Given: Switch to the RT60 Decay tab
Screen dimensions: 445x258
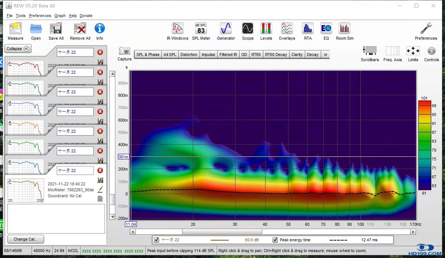Looking at the screenshot, I should [276, 54].
